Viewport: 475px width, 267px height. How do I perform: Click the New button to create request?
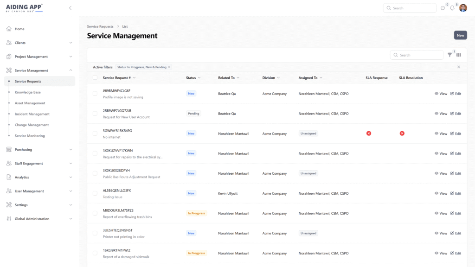coord(460,35)
